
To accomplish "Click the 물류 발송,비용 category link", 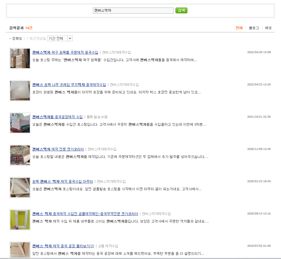I will pos(97,117).
